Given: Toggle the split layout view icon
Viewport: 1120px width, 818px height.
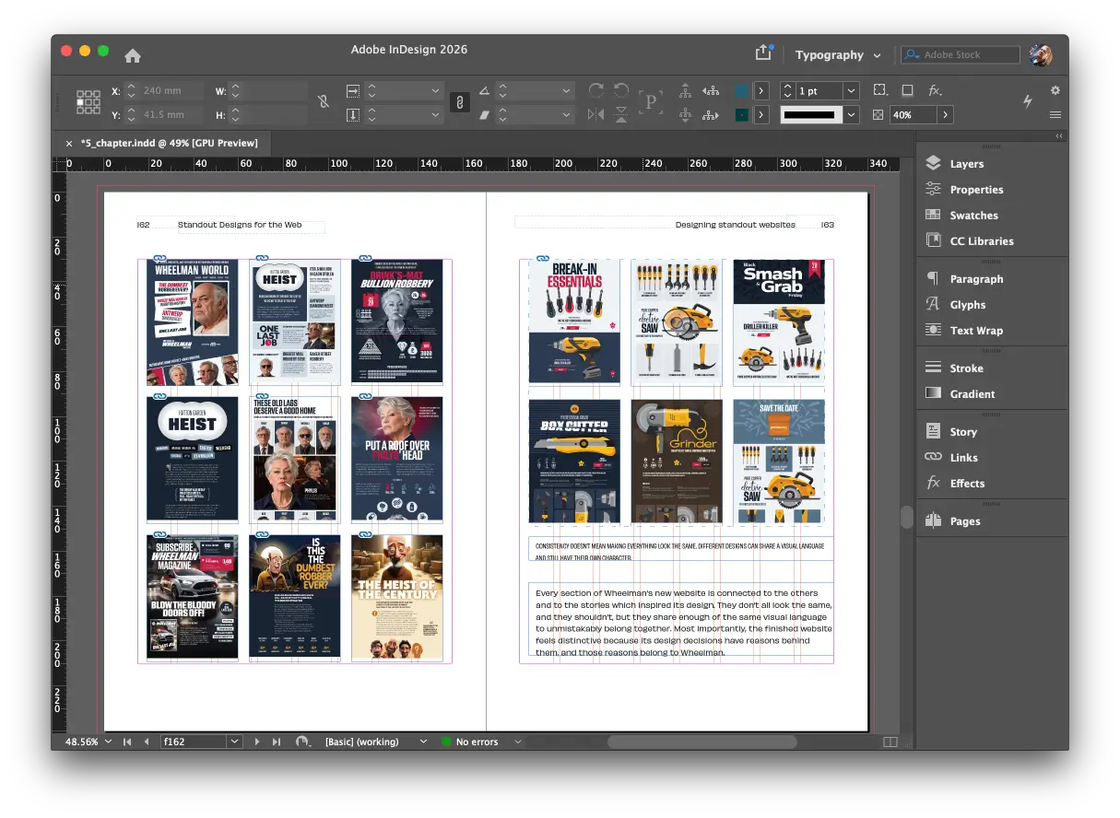Looking at the screenshot, I should click(890, 742).
